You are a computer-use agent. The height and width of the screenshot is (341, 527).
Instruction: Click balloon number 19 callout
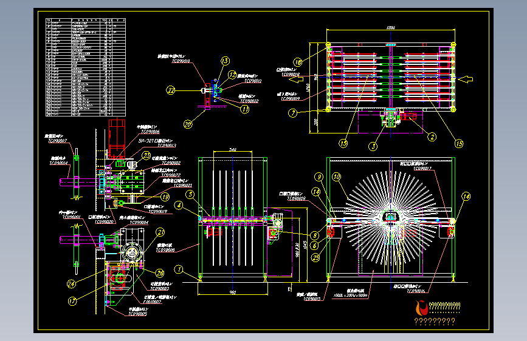click(x=165, y=197)
